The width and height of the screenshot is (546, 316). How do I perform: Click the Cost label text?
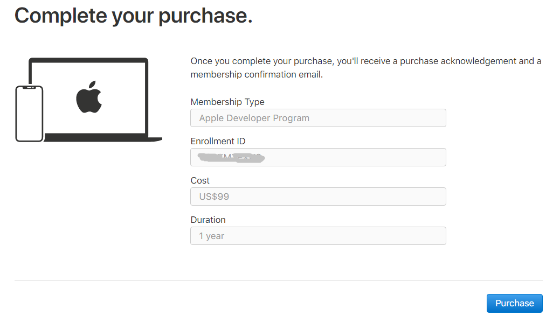199,180
